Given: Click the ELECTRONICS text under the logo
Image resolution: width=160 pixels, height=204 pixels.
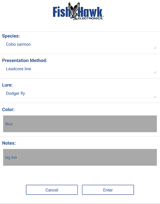Looking at the screenshot, I should [x=90, y=18].
